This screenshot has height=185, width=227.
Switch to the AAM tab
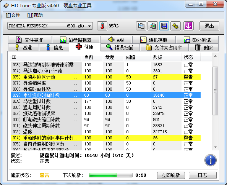[116, 40]
